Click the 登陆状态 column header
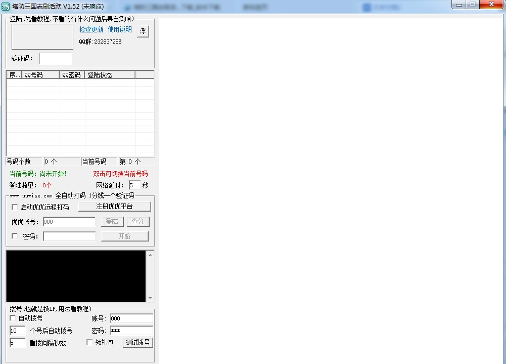 110,75
